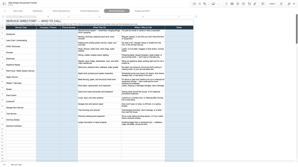Click the Service Type header cell
Image resolution: width=298 pixels, height=167 pixels.
click(21, 28)
